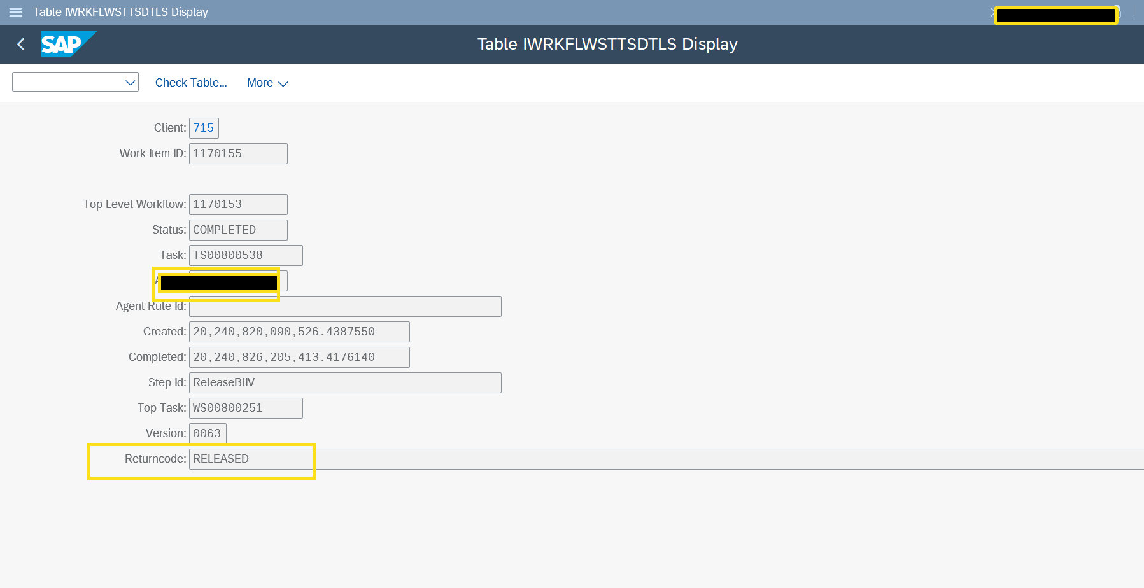This screenshot has width=1144, height=588.
Task: Click the Status field COMPLETED
Action: click(238, 230)
